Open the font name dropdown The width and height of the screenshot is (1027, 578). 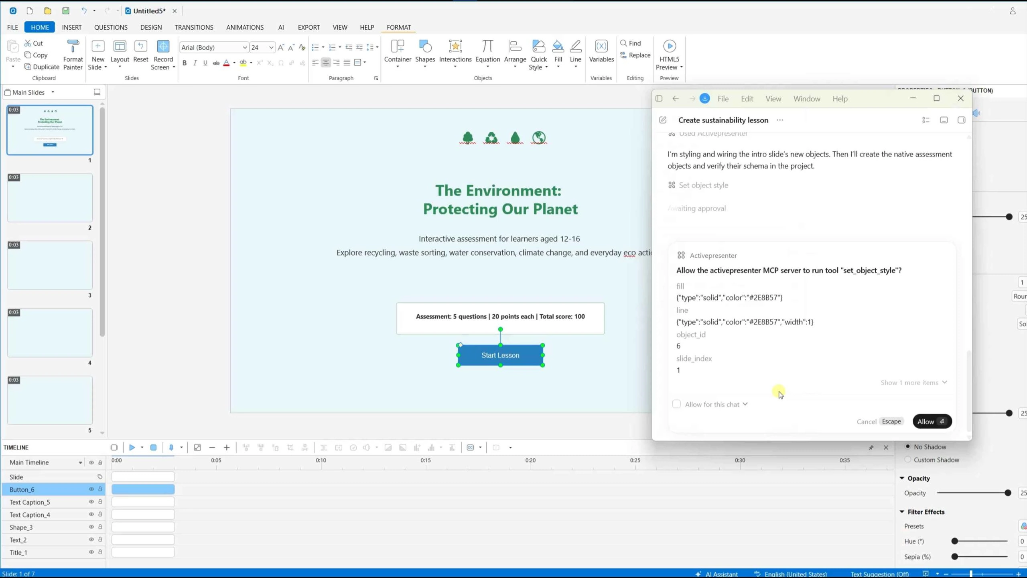pos(244,48)
